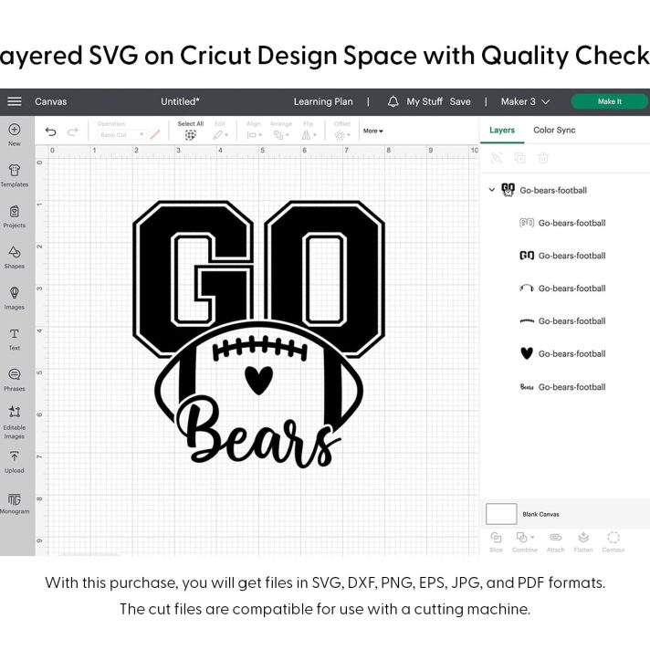Click the Blank Canvas color swatch

[x=501, y=514]
